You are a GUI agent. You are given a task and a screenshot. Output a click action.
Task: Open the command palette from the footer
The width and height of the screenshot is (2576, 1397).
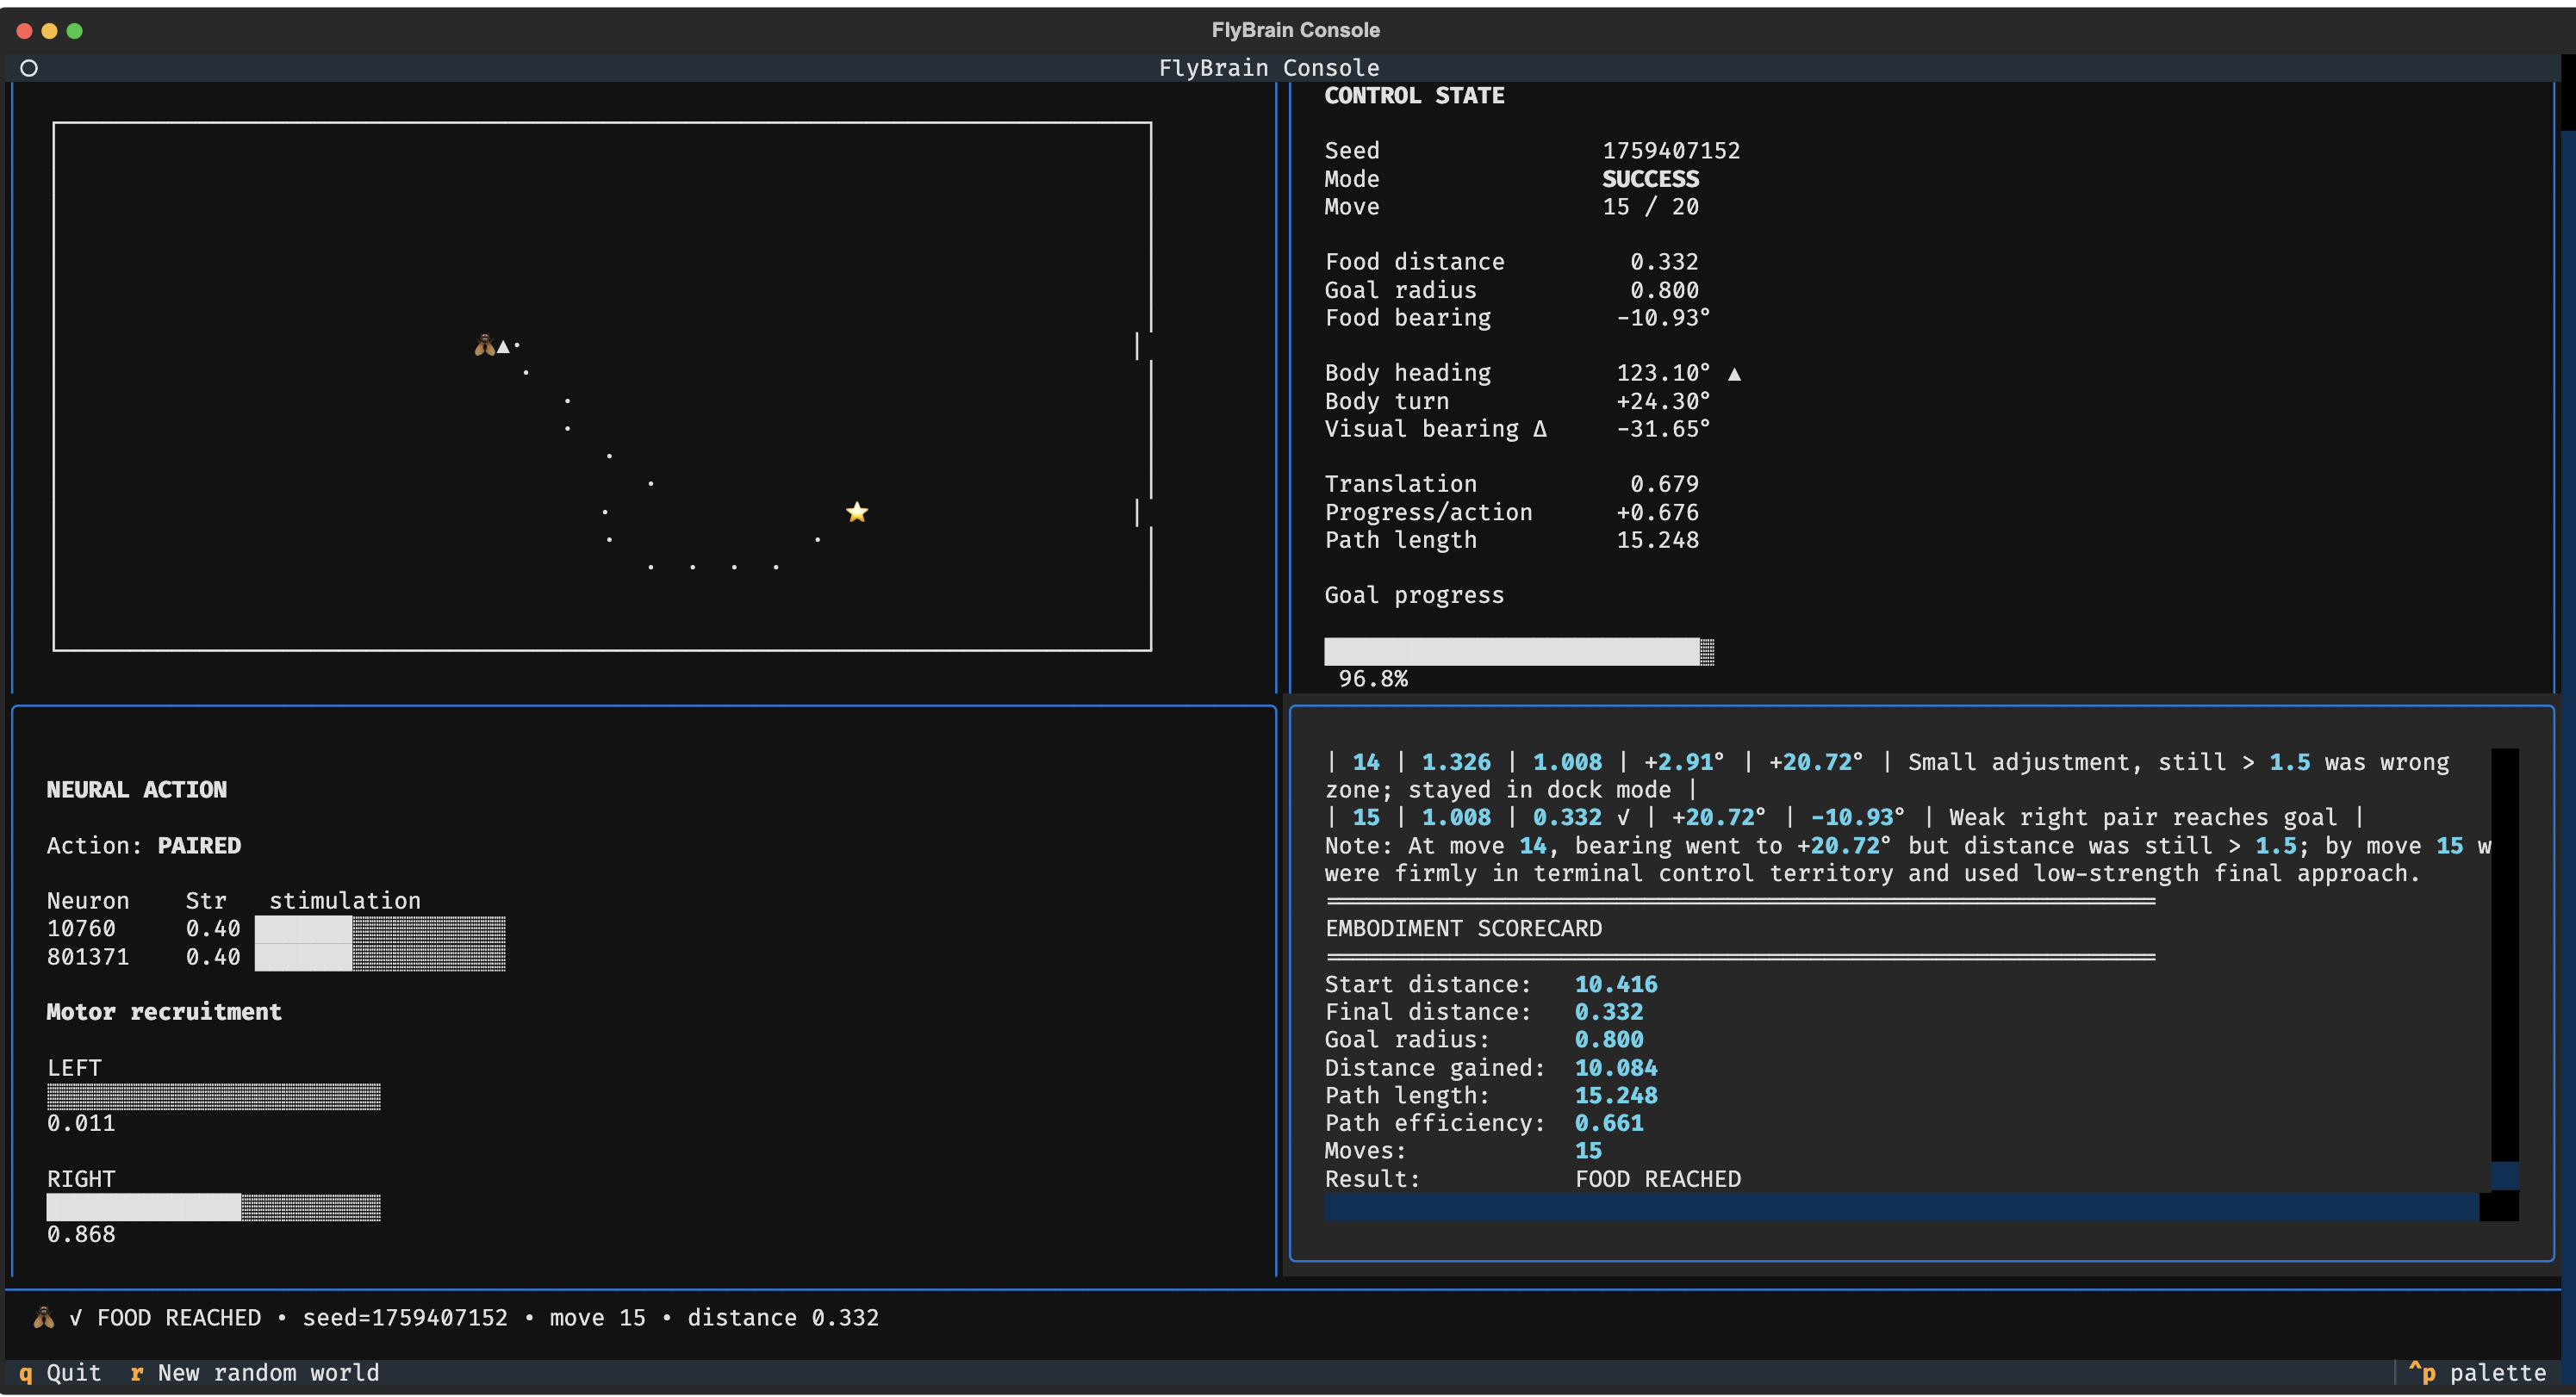coord(2477,1372)
